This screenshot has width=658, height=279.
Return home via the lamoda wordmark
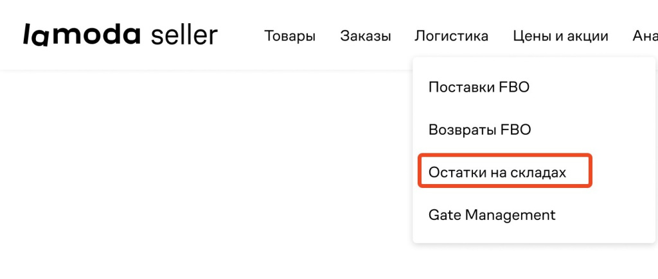point(81,35)
